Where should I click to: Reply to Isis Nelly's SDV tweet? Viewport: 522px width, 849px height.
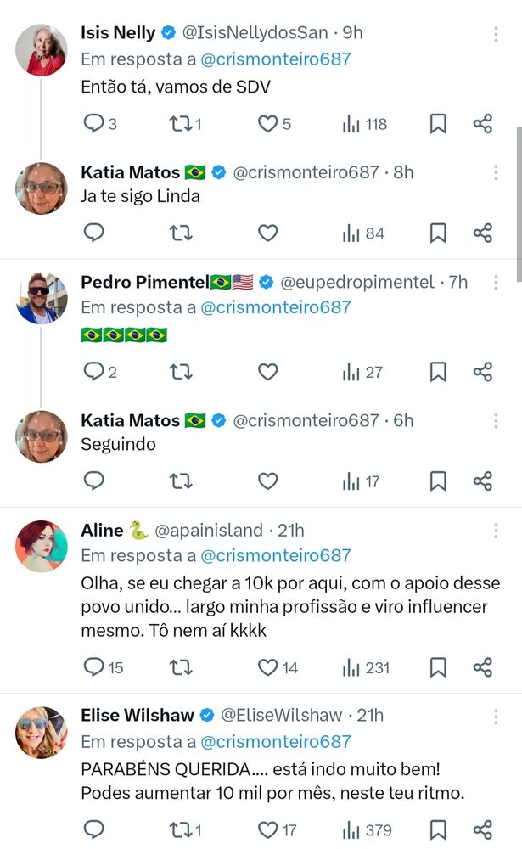93,123
